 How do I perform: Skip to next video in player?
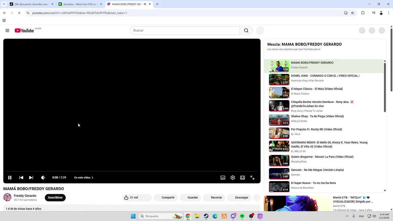point(31,177)
